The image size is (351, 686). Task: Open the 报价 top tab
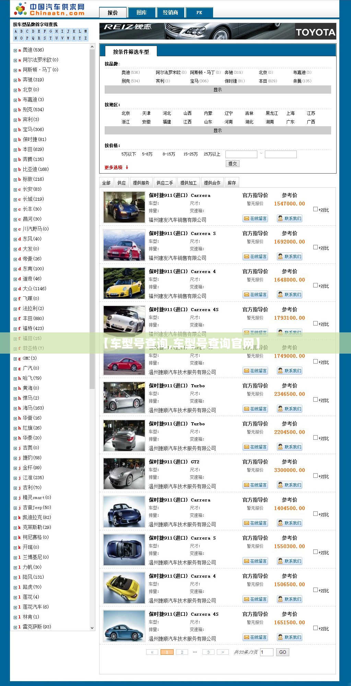113,13
